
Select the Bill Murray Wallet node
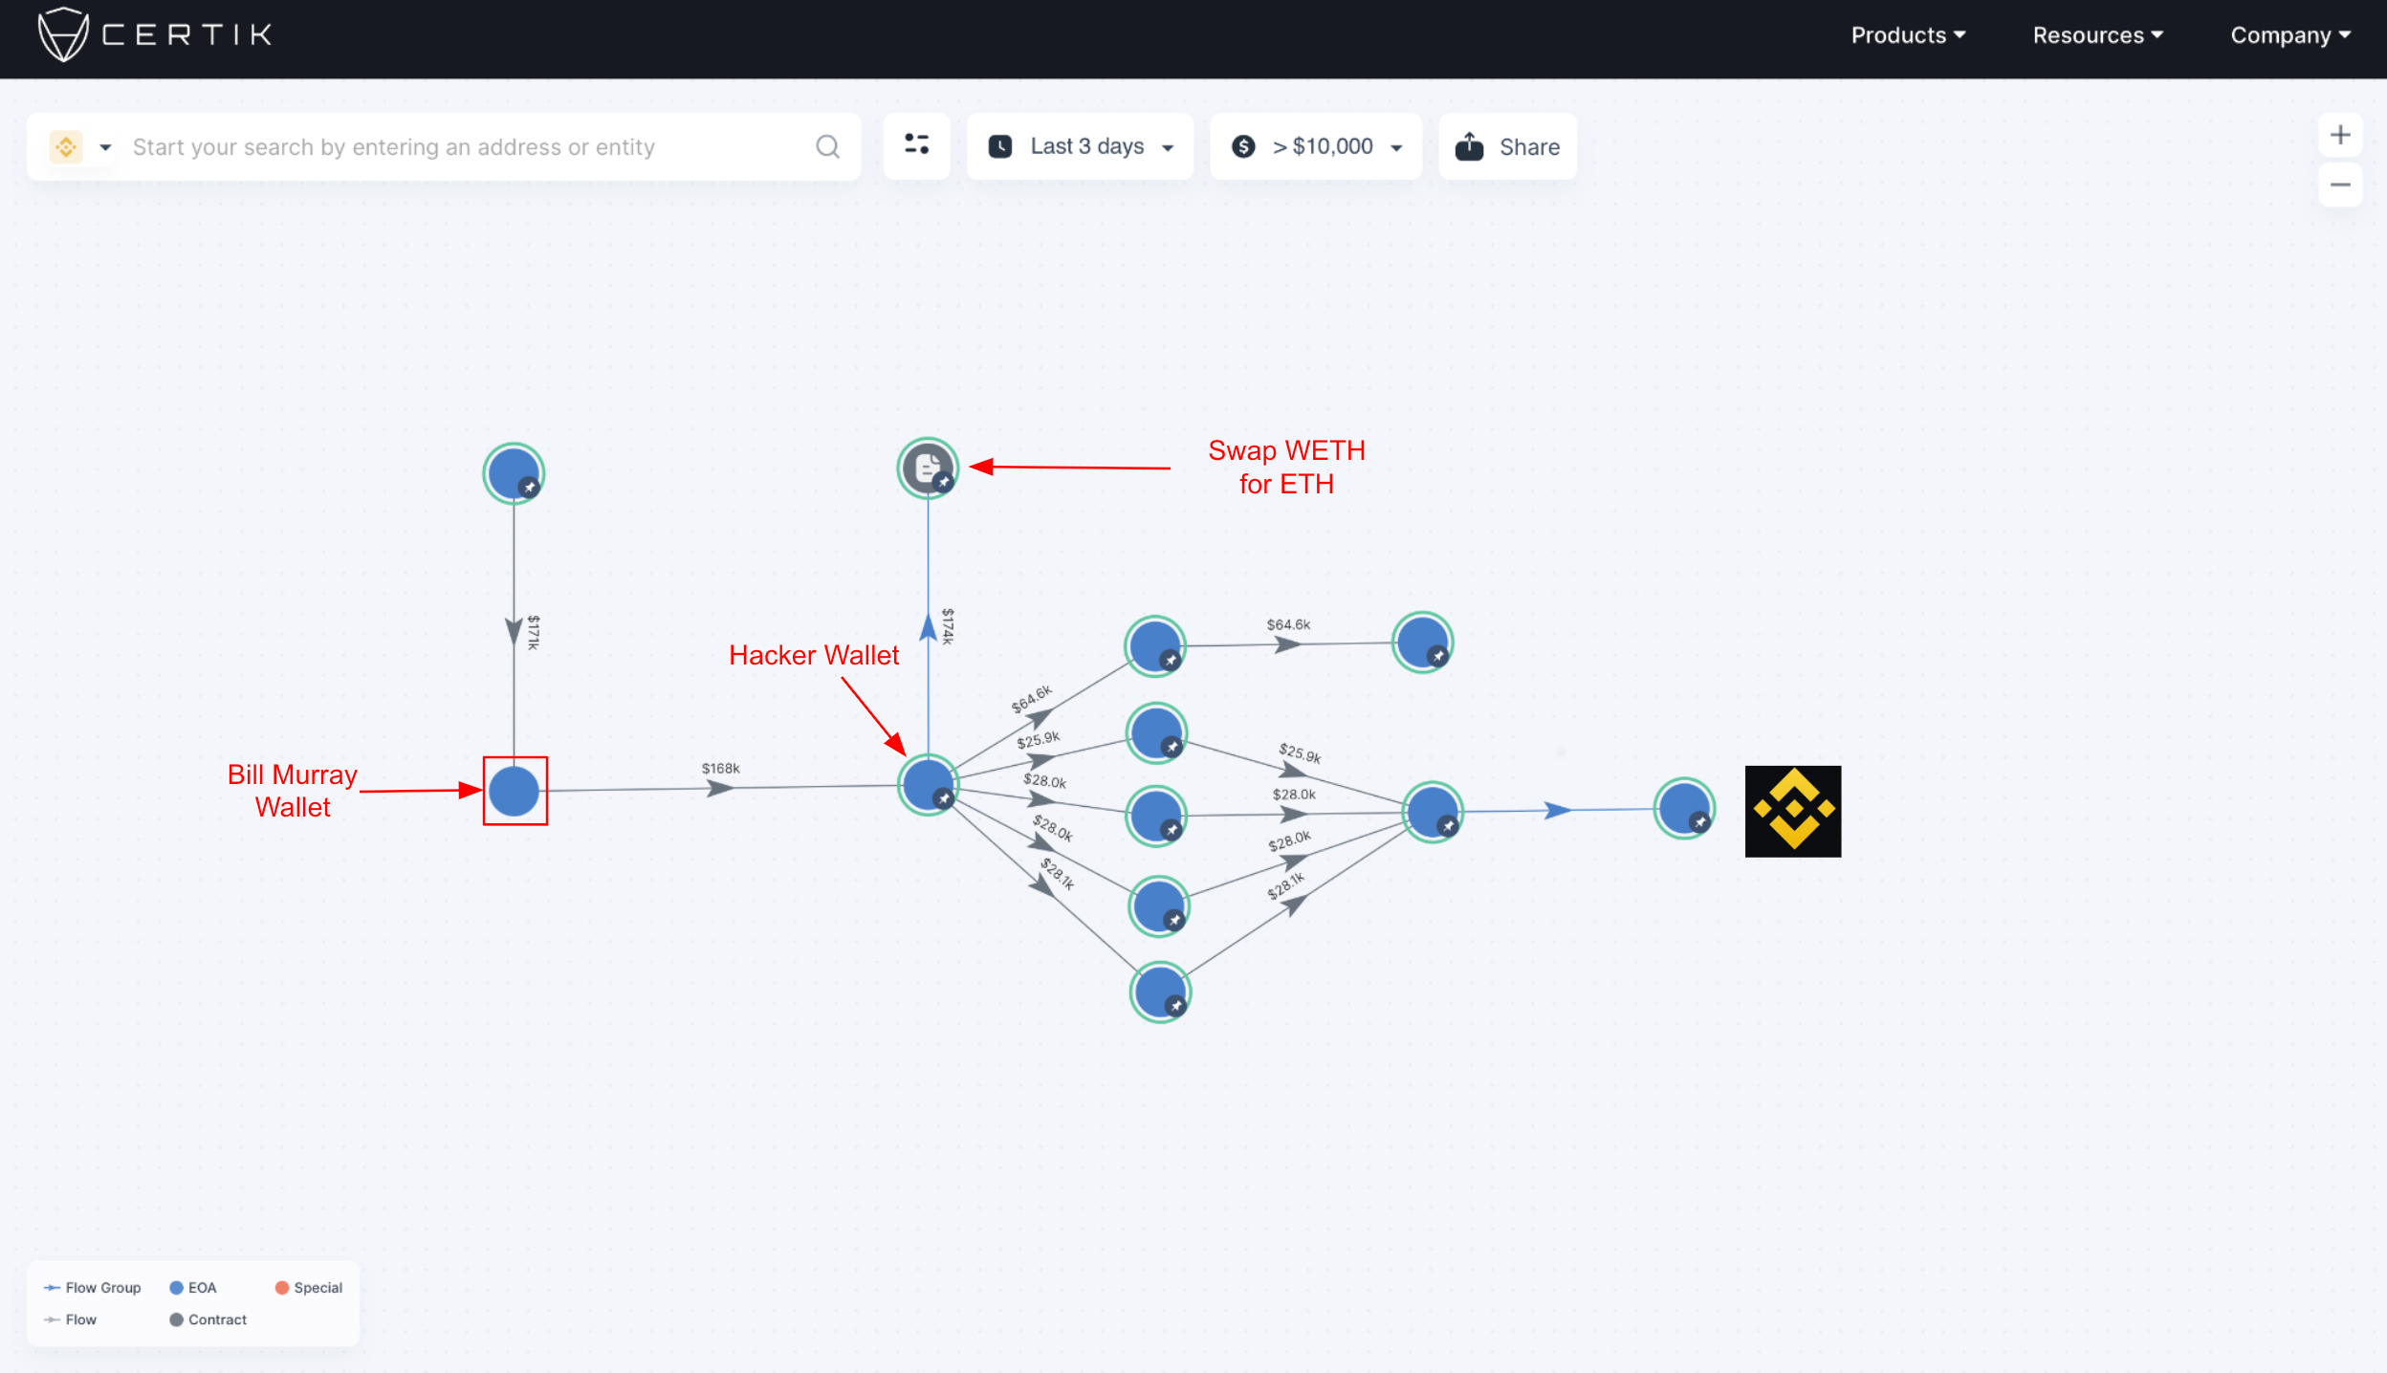514,791
